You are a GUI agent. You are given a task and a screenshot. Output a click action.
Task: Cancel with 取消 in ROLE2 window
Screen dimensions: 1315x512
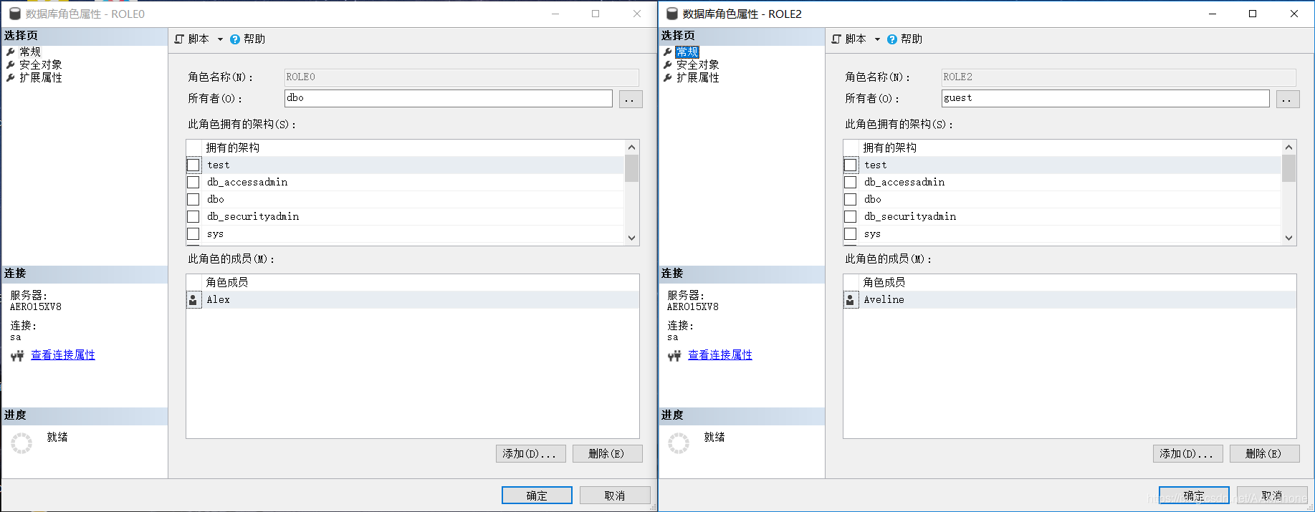click(1272, 496)
